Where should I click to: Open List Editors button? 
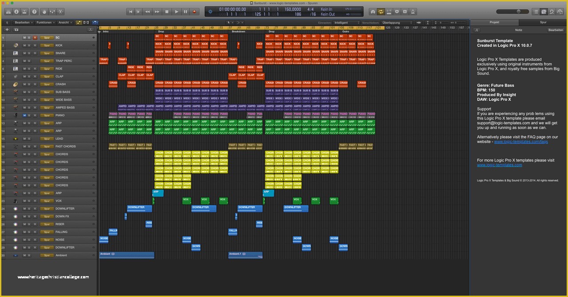(536, 12)
